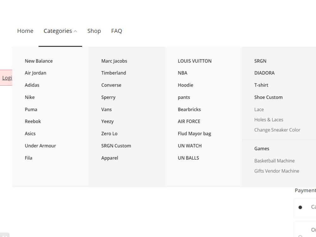The image size is (316, 237).
Task: Open the Fila category
Action: (x=28, y=158)
